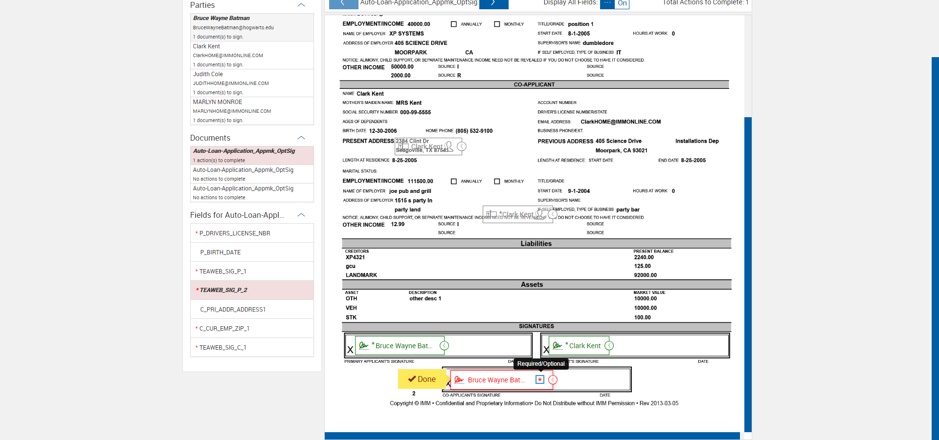The image size is (939, 440).
Task: Collapse the red Bruce Wayne Bat signature field arrow
Action: coord(553,379)
